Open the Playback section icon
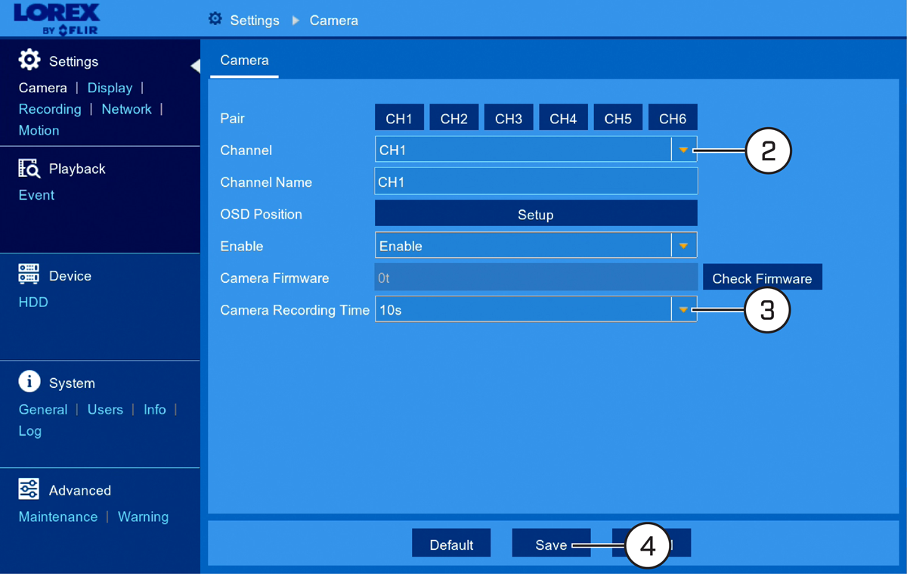 point(29,168)
